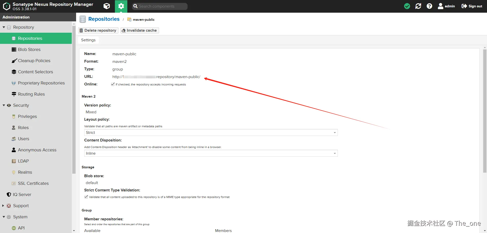Expand the Support tree section
Screen dimensions: 487x233
(x=3, y=206)
